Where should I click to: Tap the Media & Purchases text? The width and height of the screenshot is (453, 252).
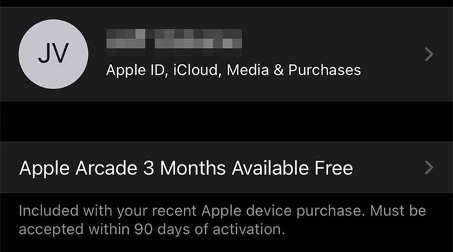click(294, 70)
